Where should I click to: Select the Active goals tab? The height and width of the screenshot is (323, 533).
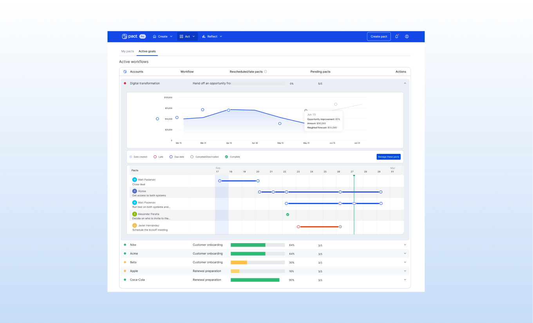(x=147, y=51)
